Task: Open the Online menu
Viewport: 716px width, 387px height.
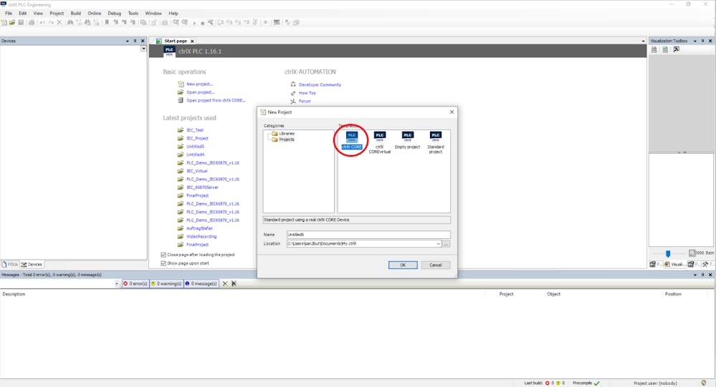Action: (95, 13)
